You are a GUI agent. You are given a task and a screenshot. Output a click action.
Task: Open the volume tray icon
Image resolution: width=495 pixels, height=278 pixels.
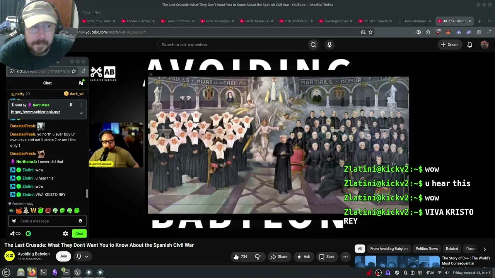(447, 273)
